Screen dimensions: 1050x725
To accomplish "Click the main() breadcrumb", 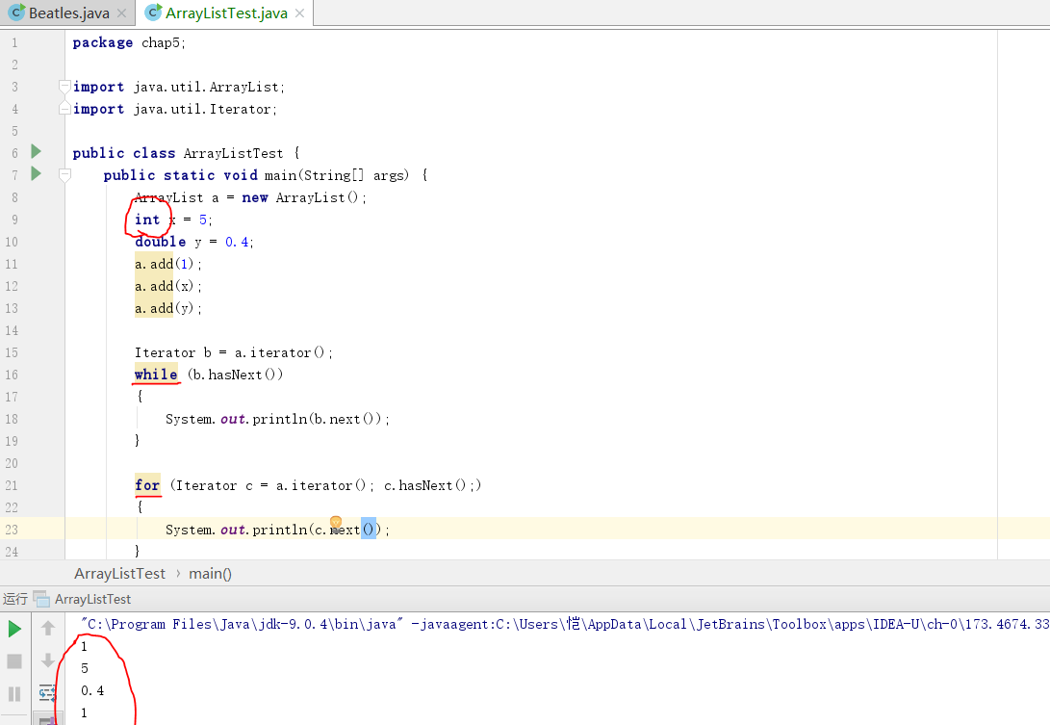I will [x=210, y=574].
